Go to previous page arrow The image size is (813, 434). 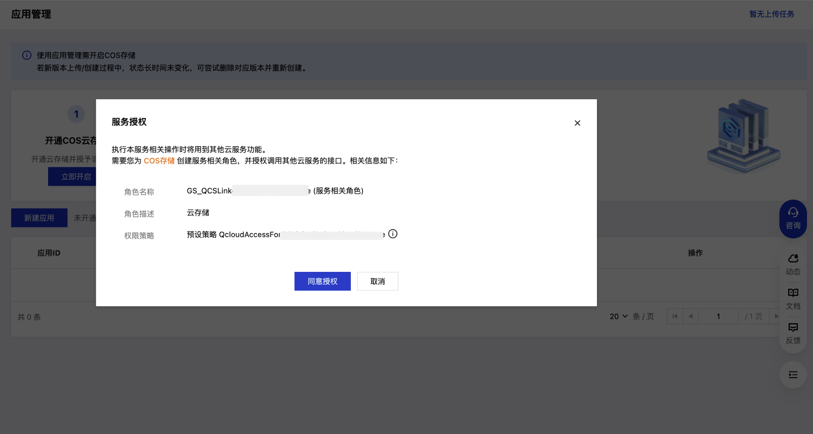coord(690,316)
